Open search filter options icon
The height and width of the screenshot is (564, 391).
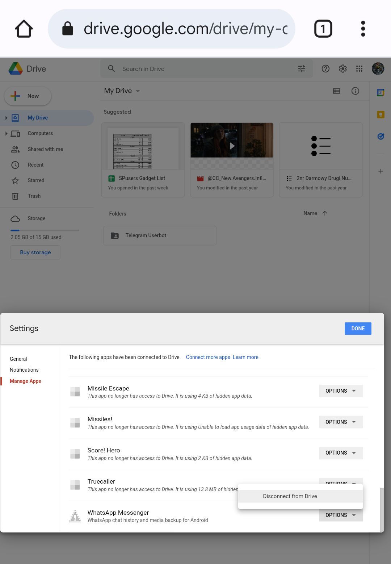(x=302, y=68)
